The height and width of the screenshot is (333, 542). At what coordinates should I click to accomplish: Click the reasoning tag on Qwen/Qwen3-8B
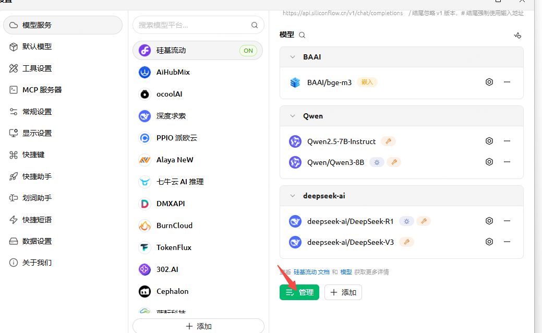pos(377,162)
